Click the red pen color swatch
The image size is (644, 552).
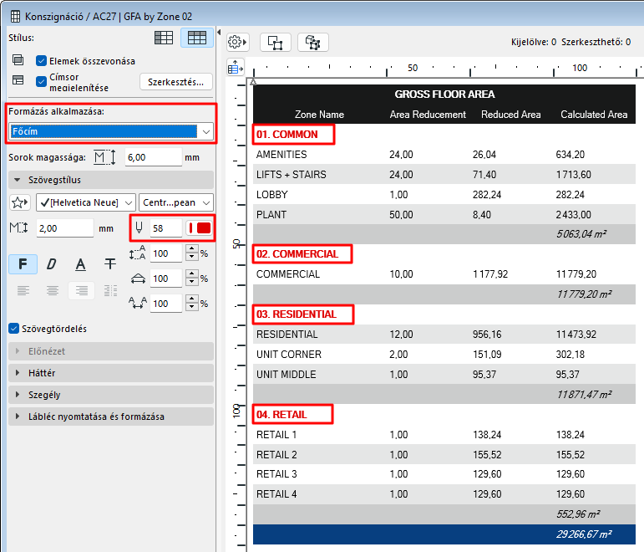click(199, 227)
